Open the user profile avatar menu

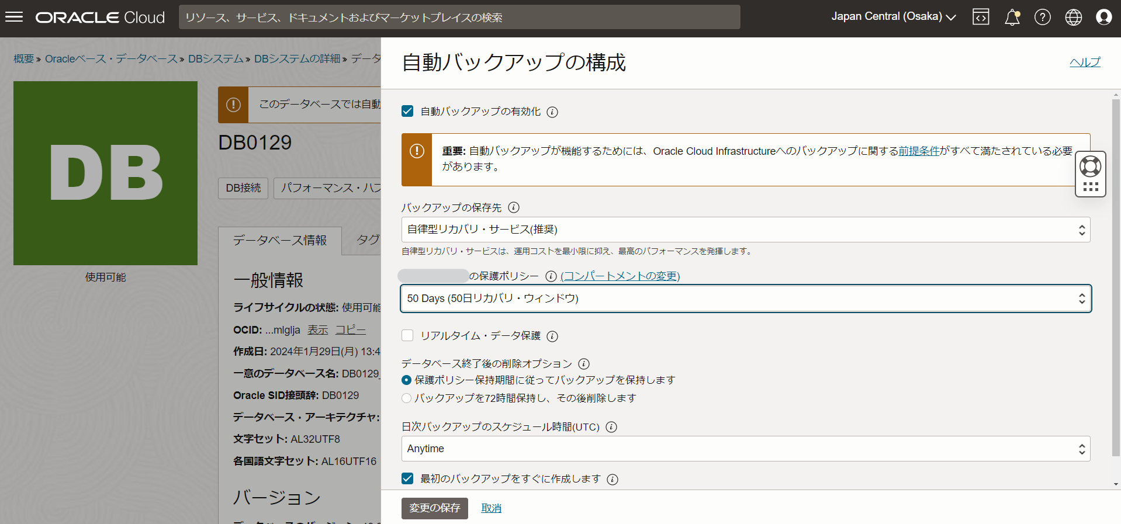coord(1103,17)
